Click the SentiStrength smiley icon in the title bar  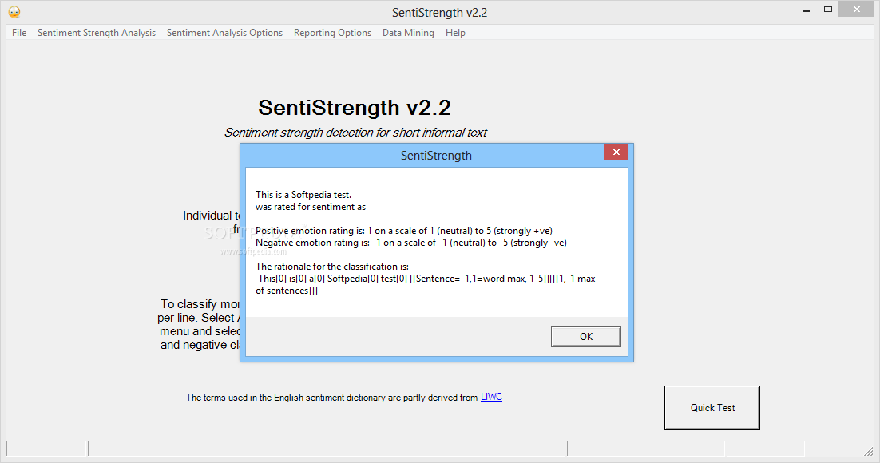14,12
